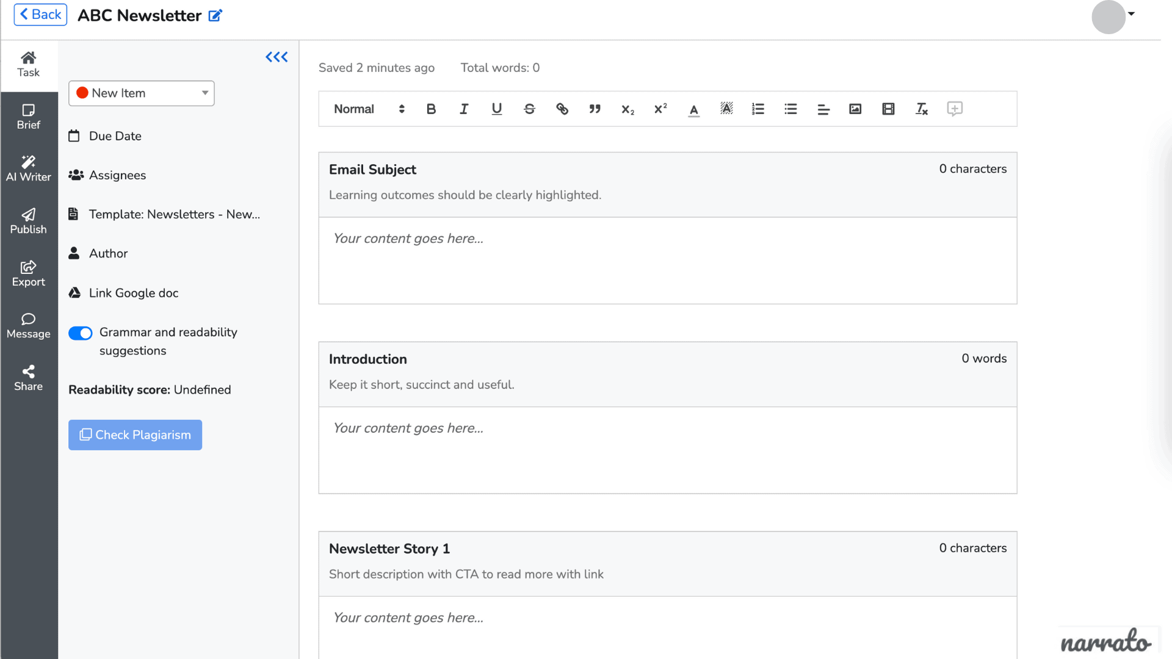Click the Blockquote formatting icon
Image resolution: width=1172 pixels, height=659 pixels.
coord(595,109)
